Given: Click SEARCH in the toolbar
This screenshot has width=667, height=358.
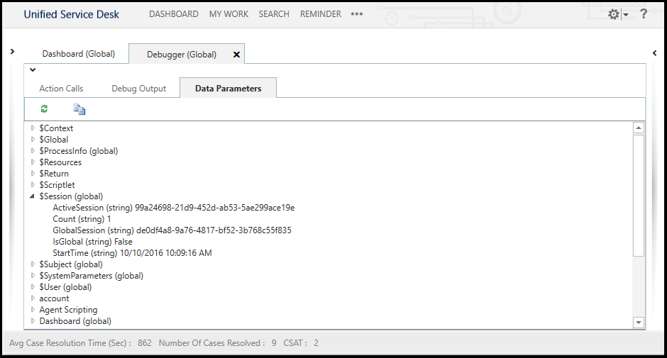Looking at the screenshot, I should click(274, 14).
